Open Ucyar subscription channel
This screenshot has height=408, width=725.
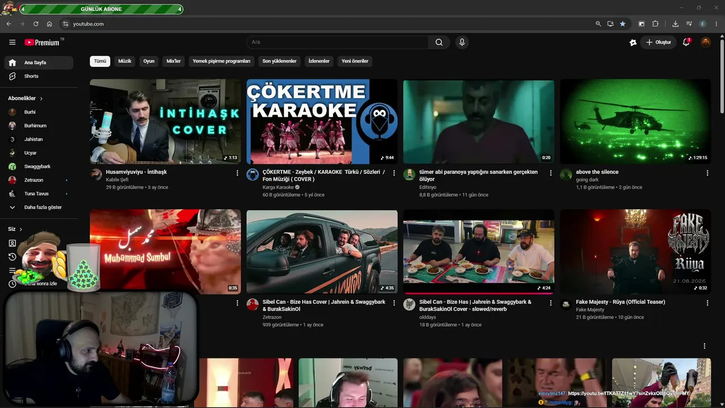(x=39, y=153)
